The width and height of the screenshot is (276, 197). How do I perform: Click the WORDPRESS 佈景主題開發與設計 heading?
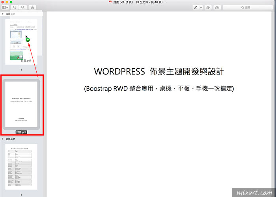pyautogui.click(x=159, y=72)
